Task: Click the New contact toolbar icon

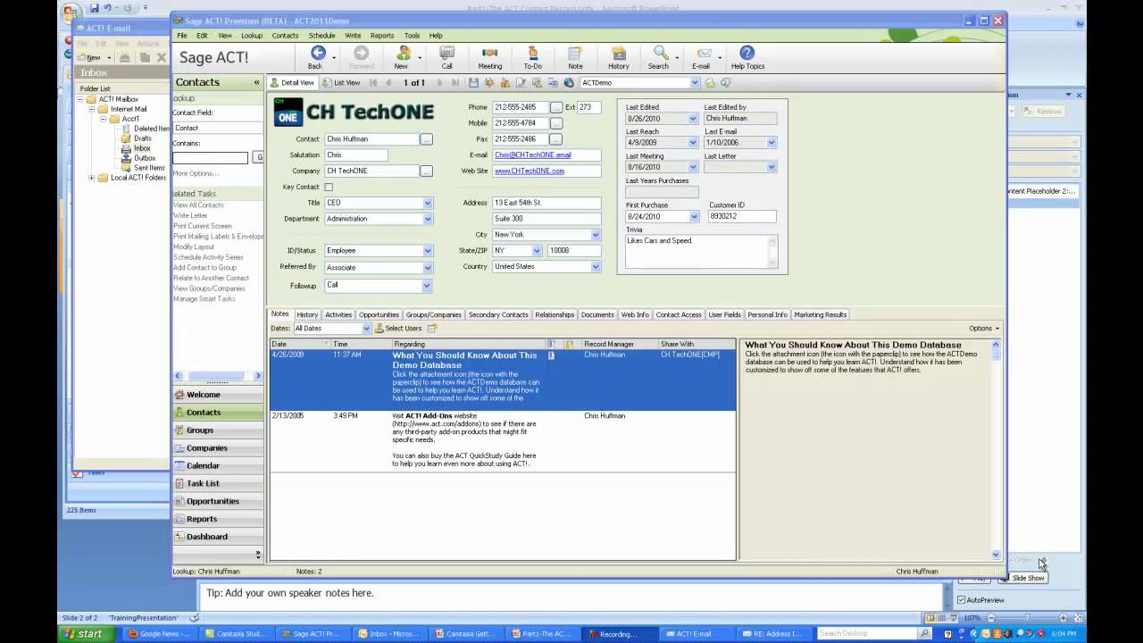Action: click(x=403, y=57)
